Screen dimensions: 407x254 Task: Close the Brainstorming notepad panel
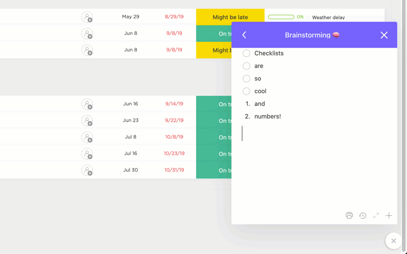point(384,35)
